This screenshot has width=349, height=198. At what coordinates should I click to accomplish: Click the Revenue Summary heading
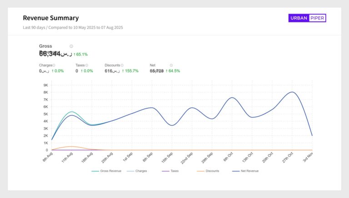pos(51,18)
